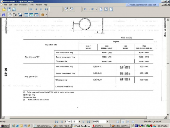Click the Save floppy disk icon

9,9
